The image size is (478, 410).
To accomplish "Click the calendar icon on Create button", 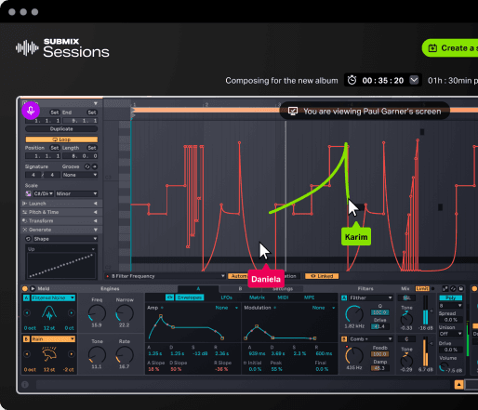I will pos(432,48).
